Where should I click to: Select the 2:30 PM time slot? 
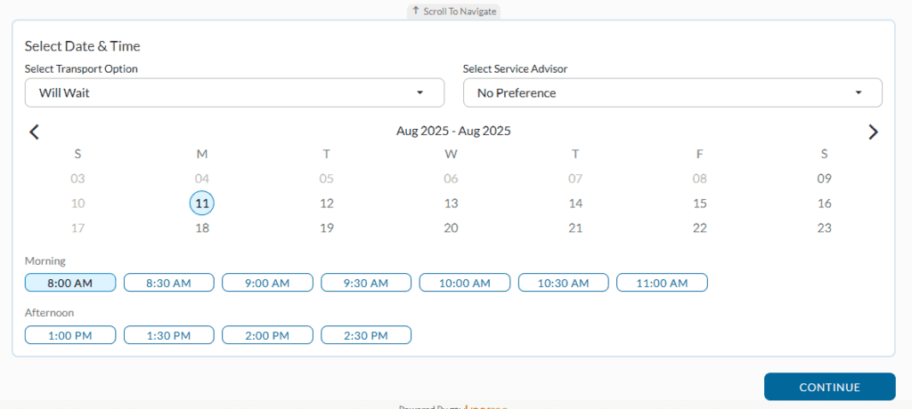pyautogui.click(x=366, y=335)
